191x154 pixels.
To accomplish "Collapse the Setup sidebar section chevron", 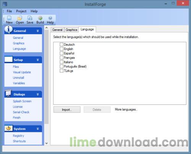I will (38, 60).
